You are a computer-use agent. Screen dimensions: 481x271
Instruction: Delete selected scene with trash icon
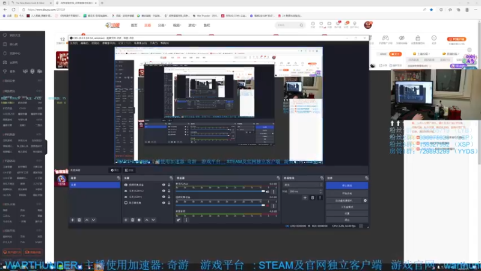79,220
